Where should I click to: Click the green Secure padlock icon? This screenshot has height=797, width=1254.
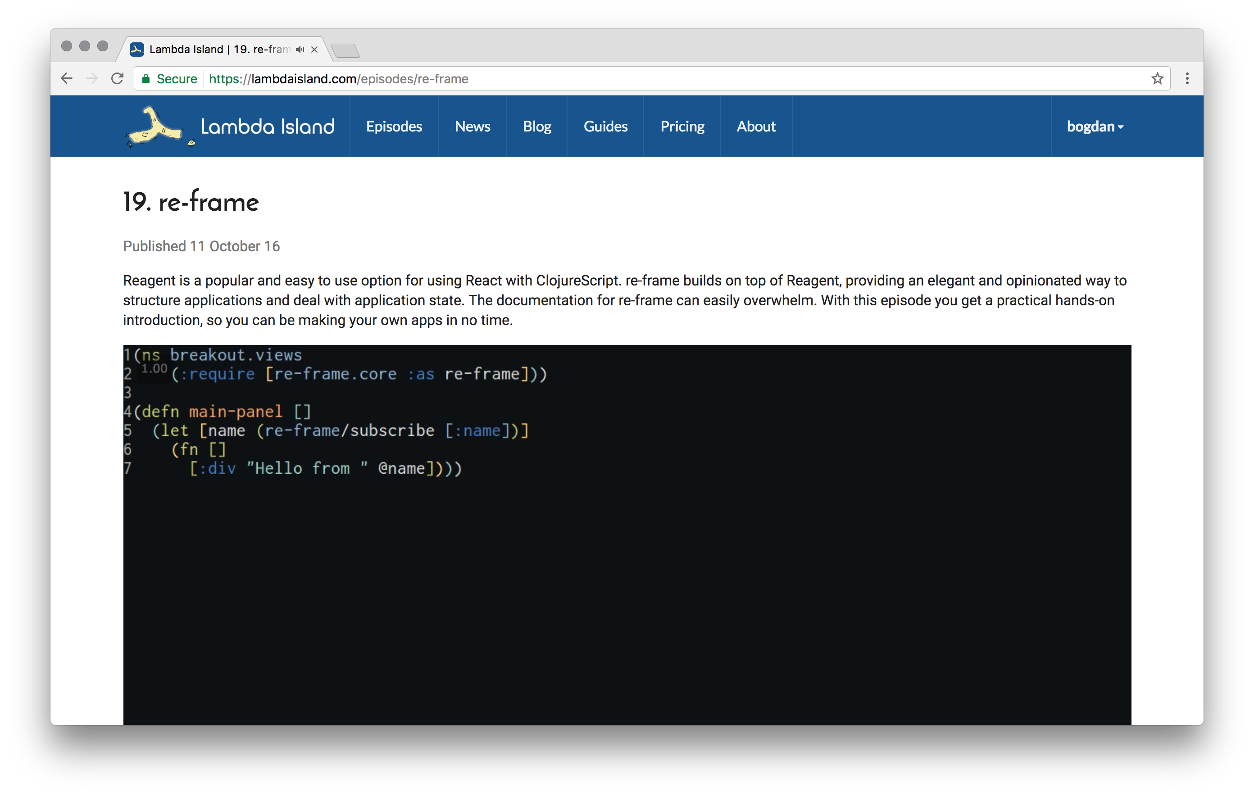[x=146, y=79]
